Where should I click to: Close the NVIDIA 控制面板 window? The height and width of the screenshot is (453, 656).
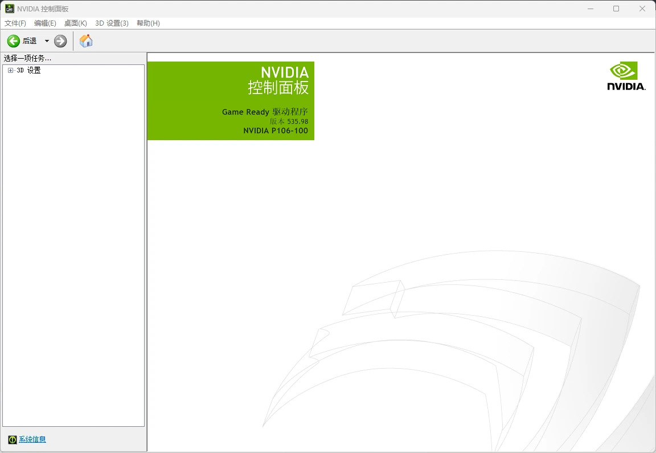point(642,9)
